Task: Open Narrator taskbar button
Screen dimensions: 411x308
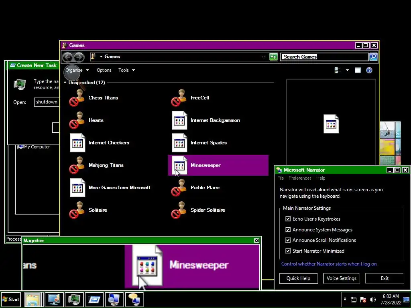Action: pos(134,300)
